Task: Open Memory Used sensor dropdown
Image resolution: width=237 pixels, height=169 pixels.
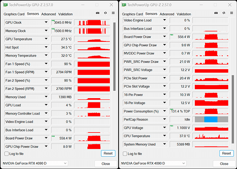Action: (x=46, y=97)
